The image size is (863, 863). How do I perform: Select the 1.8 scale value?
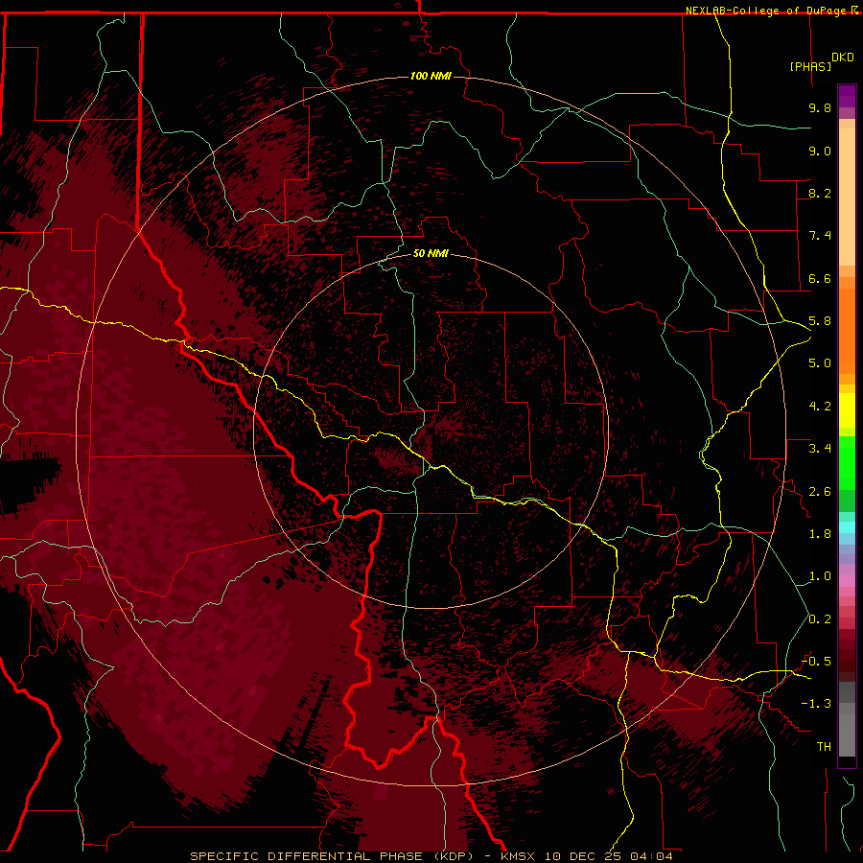coord(820,534)
